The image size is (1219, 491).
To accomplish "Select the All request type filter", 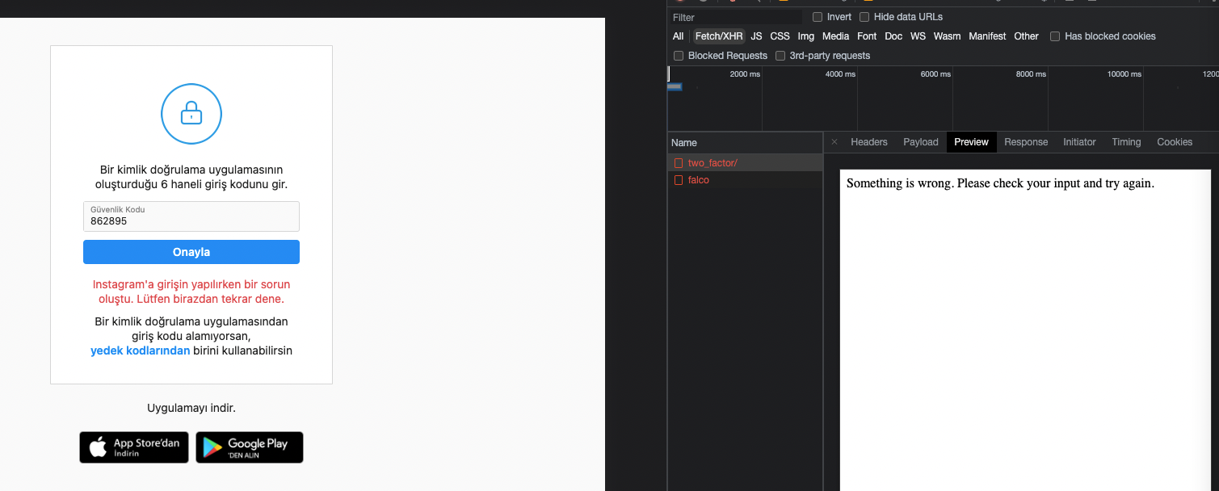I will [x=679, y=36].
